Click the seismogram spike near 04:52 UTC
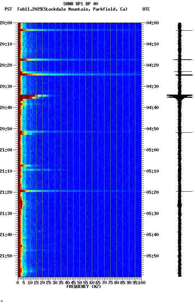This screenshot has height=305, width=195. pyautogui.click(x=184, y=133)
